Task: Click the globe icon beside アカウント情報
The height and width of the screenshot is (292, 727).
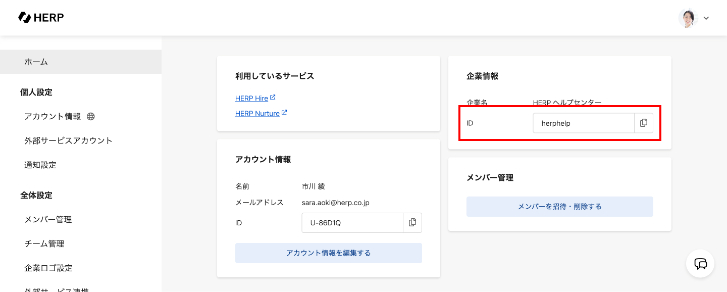Action: 91,117
